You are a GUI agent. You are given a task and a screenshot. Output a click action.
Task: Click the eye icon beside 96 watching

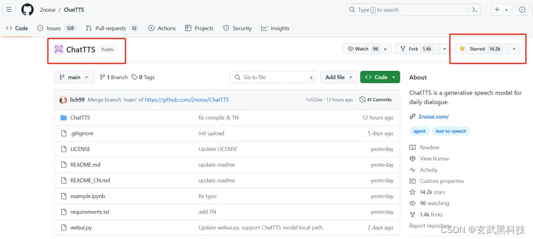pos(412,204)
